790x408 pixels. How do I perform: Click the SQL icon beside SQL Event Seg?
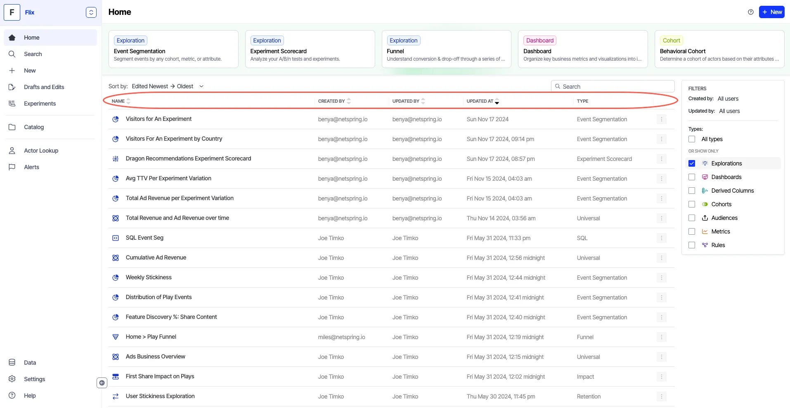pos(116,238)
